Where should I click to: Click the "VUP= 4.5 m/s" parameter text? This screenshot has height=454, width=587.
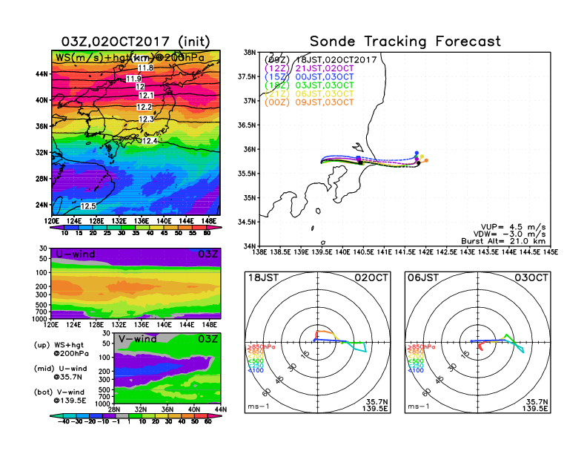513,227
